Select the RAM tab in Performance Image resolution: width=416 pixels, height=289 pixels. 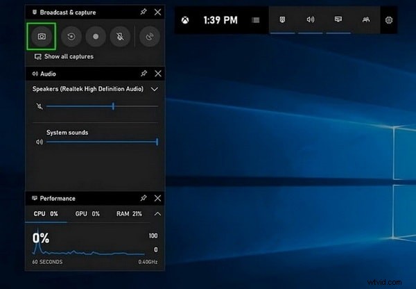click(x=129, y=214)
